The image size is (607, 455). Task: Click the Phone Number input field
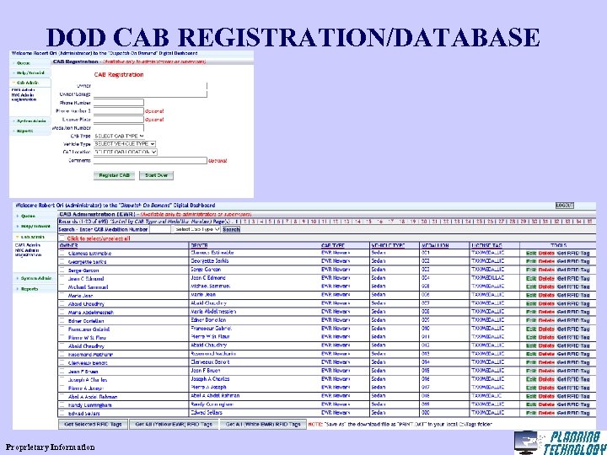tap(119, 103)
